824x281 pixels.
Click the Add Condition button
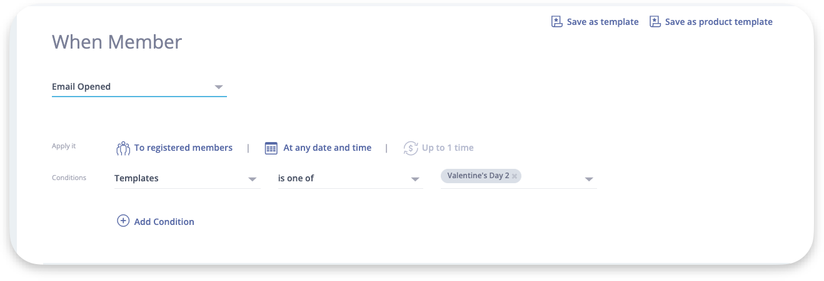pos(164,222)
